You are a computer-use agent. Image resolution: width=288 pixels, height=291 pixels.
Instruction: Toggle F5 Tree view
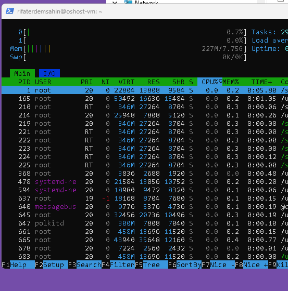[152, 264]
